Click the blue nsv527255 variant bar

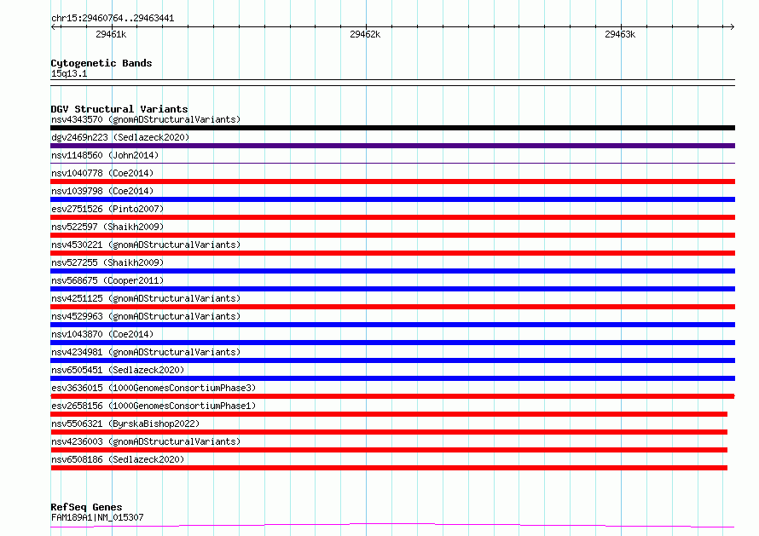(392, 271)
